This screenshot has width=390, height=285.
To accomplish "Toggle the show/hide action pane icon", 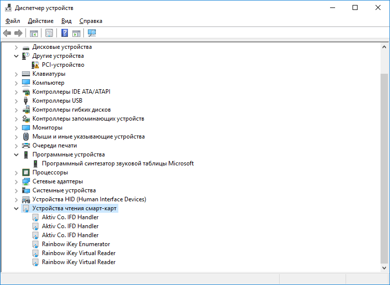I will (x=76, y=33).
